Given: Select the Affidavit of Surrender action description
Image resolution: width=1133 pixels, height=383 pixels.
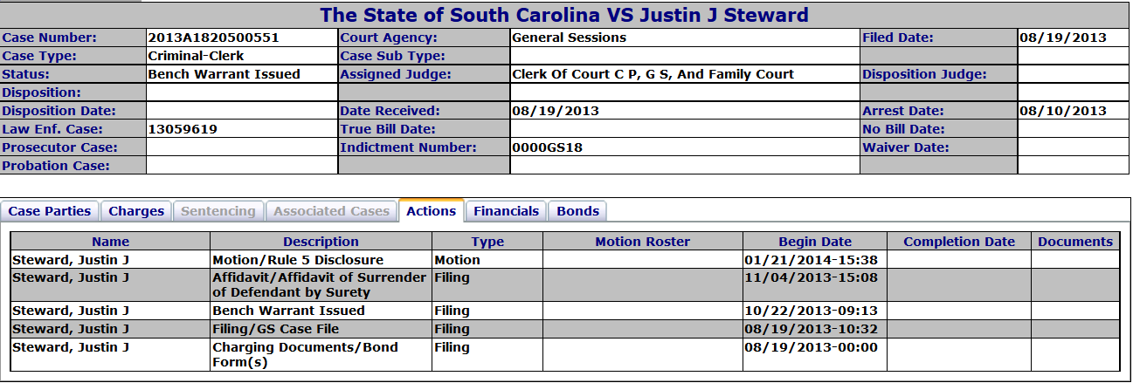Looking at the screenshot, I should 319,285.
